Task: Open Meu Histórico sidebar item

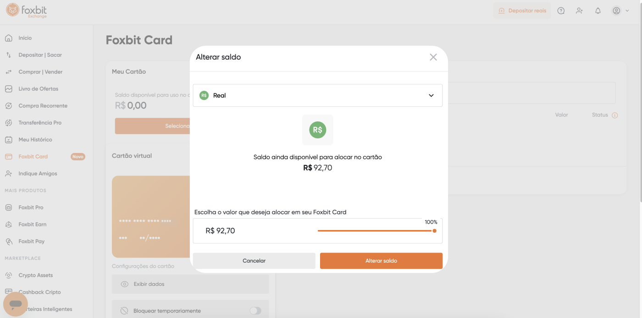Action: [35, 140]
